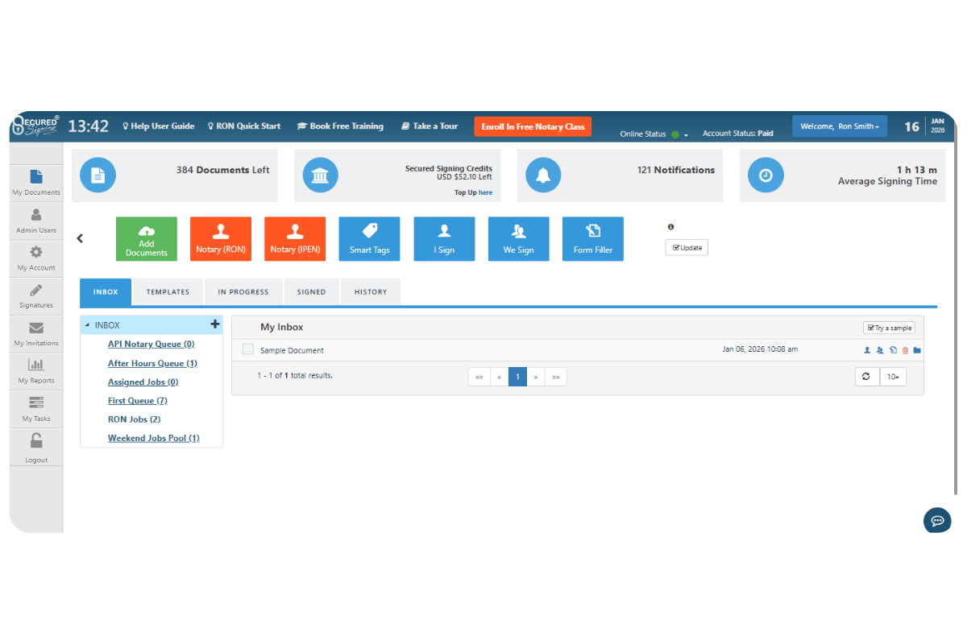This screenshot has width=967, height=644.
Task: Click Enroll In Free Notary Class
Action: [x=533, y=126]
